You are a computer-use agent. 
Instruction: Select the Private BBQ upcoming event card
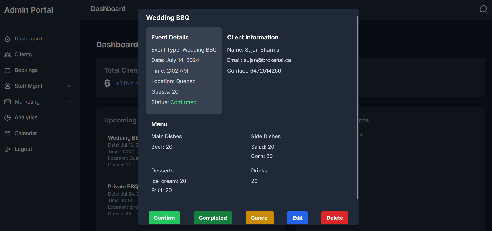(123, 200)
